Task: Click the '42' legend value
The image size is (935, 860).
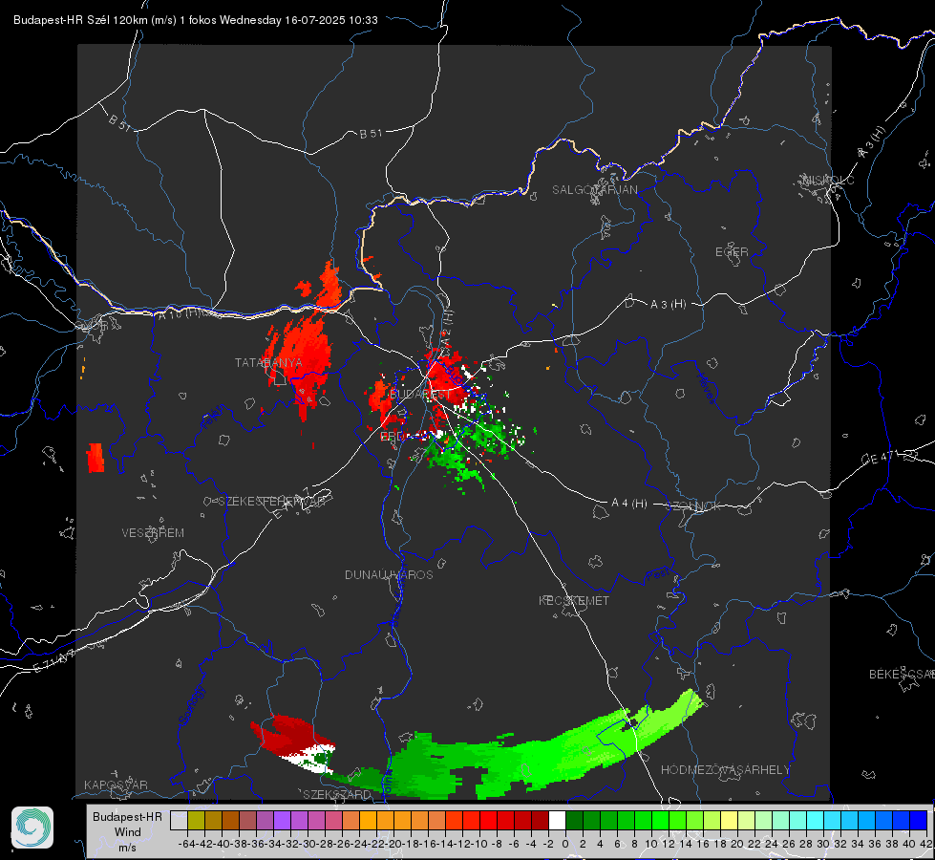Action: pyautogui.click(x=926, y=844)
